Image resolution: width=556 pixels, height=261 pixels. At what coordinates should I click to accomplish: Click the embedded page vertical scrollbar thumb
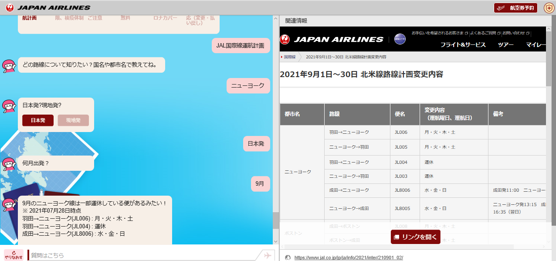549,59
